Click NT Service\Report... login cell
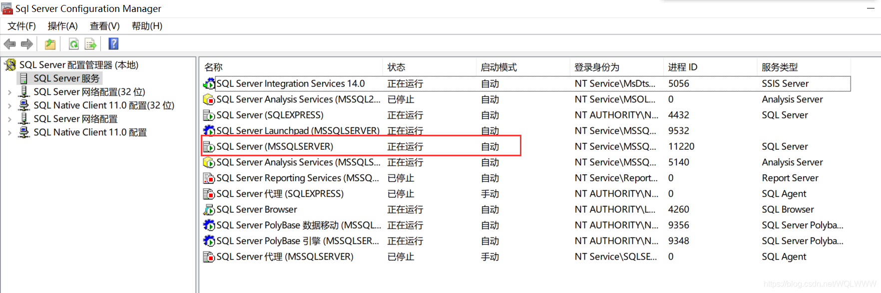The width and height of the screenshot is (881, 293). (616, 178)
